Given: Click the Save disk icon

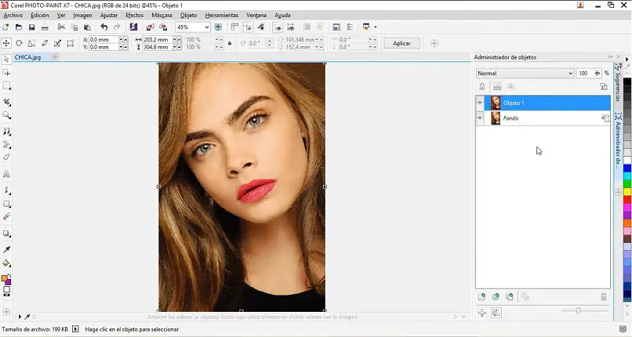Looking at the screenshot, I should pyautogui.click(x=31, y=27).
